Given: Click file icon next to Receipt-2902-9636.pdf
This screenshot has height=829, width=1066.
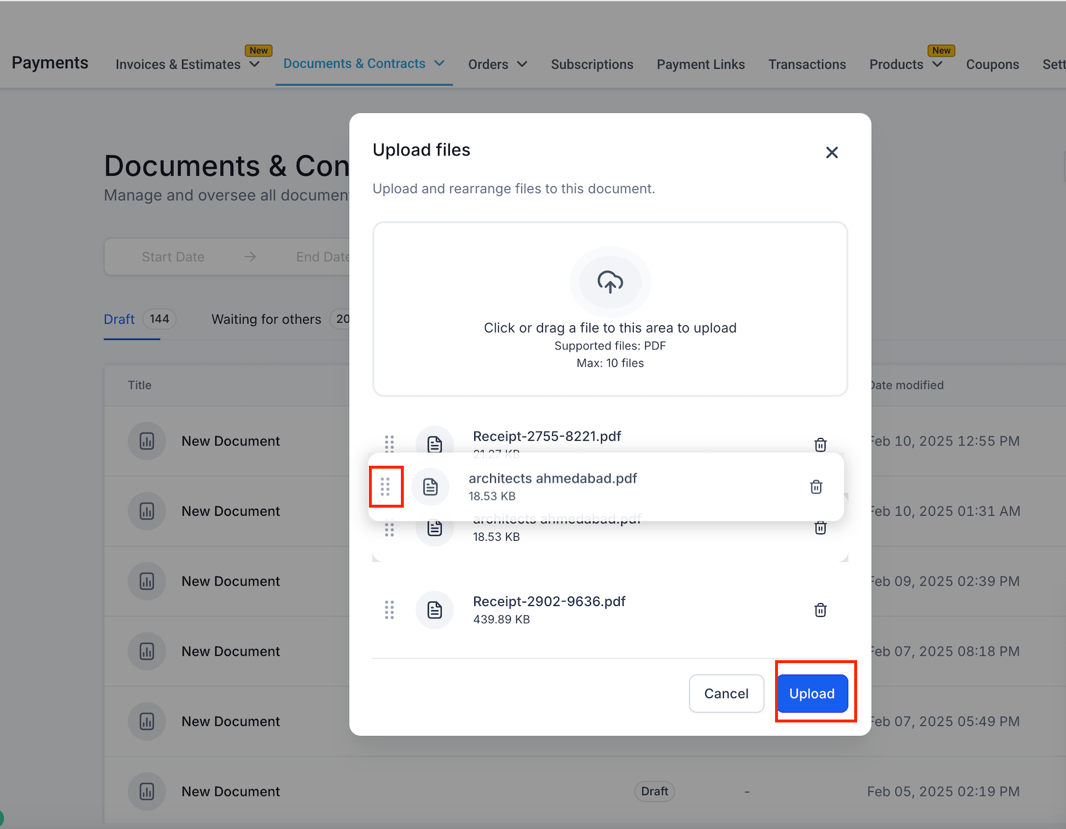Looking at the screenshot, I should 435,610.
